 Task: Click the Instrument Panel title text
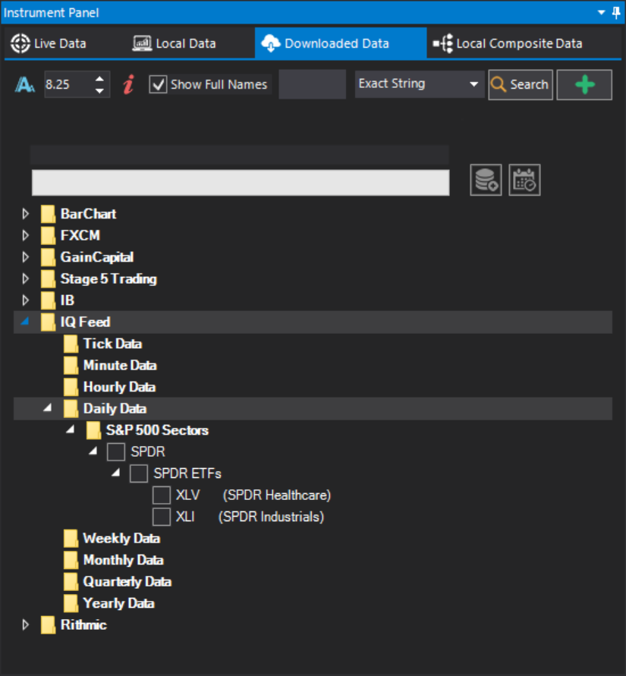tap(52, 12)
